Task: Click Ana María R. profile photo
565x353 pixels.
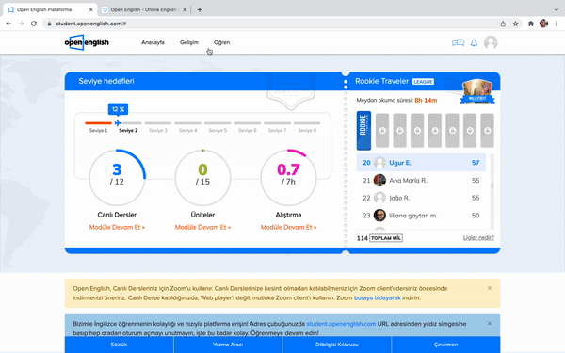Action: pos(379,180)
